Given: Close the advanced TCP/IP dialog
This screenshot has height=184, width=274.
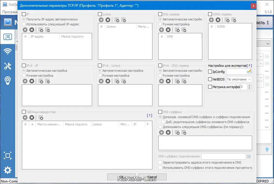Looking at the screenshot, I should pos(253,6).
